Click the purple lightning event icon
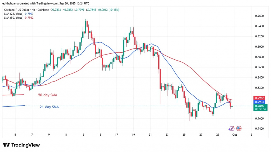This screenshot has height=152, width=271. (232, 128)
